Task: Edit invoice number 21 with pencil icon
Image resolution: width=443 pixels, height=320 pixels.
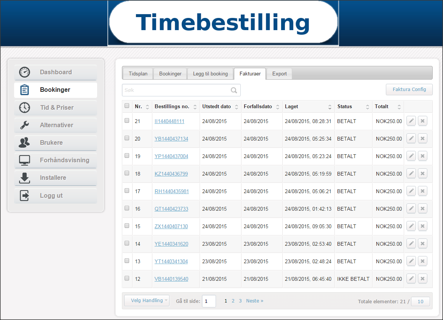Action: point(411,121)
